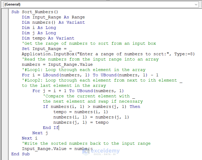The width and height of the screenshot is (202, 160).
Task: Click the 'If numbers(i, 1) > numbers(j, 1) Then' line
Action: pos(92,107)
